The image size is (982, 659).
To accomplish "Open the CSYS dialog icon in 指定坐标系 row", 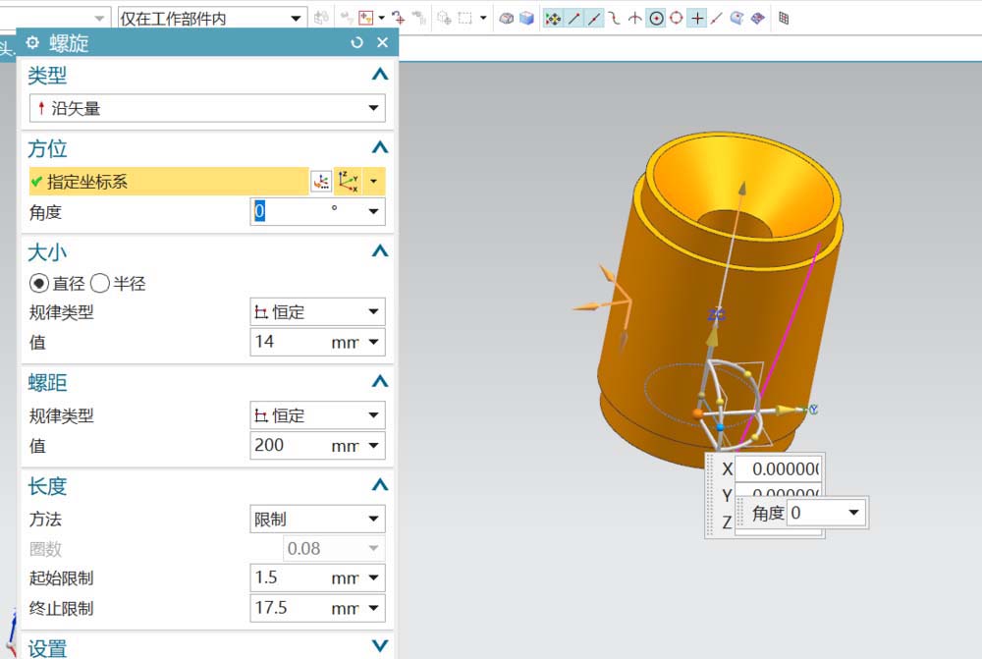I will pos(321,182).
